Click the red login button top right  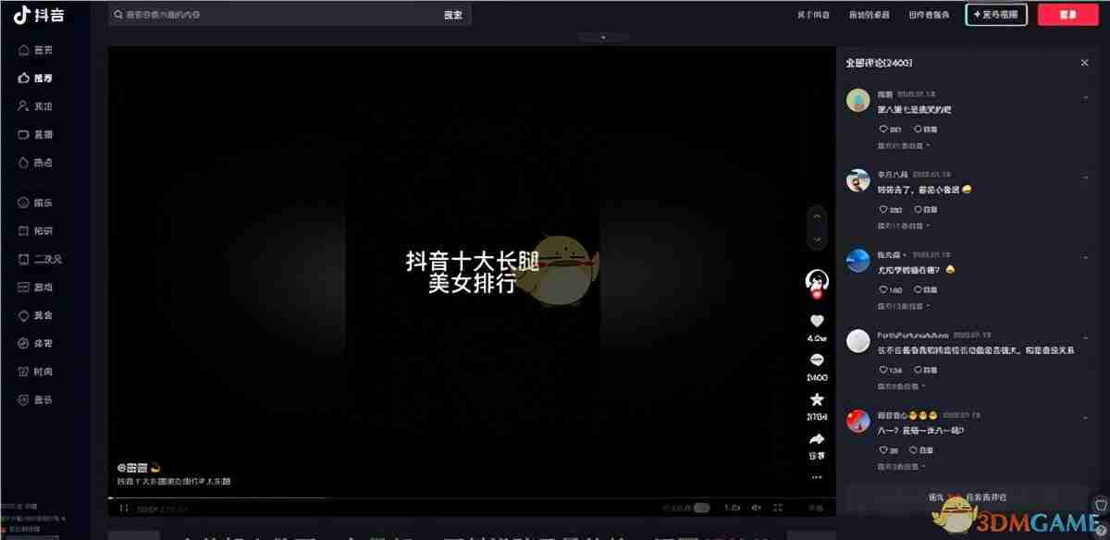1068,14
